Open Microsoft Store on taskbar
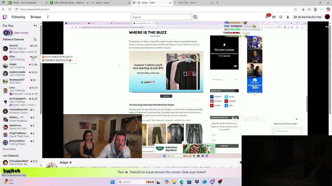This screenshot has height=186, width=332. (x=189, y=182)
